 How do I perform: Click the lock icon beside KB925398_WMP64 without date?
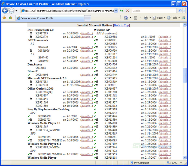pos(31,147)
